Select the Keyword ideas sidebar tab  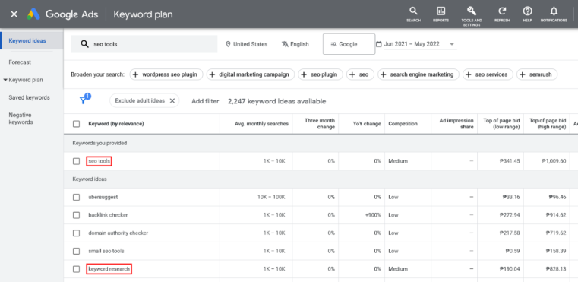(32, 40)
